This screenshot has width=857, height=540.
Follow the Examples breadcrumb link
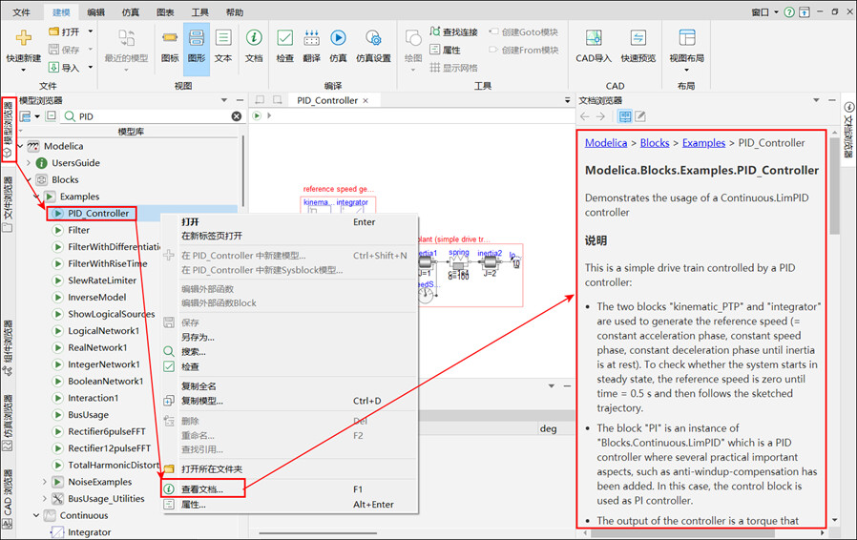pos(703,143)
